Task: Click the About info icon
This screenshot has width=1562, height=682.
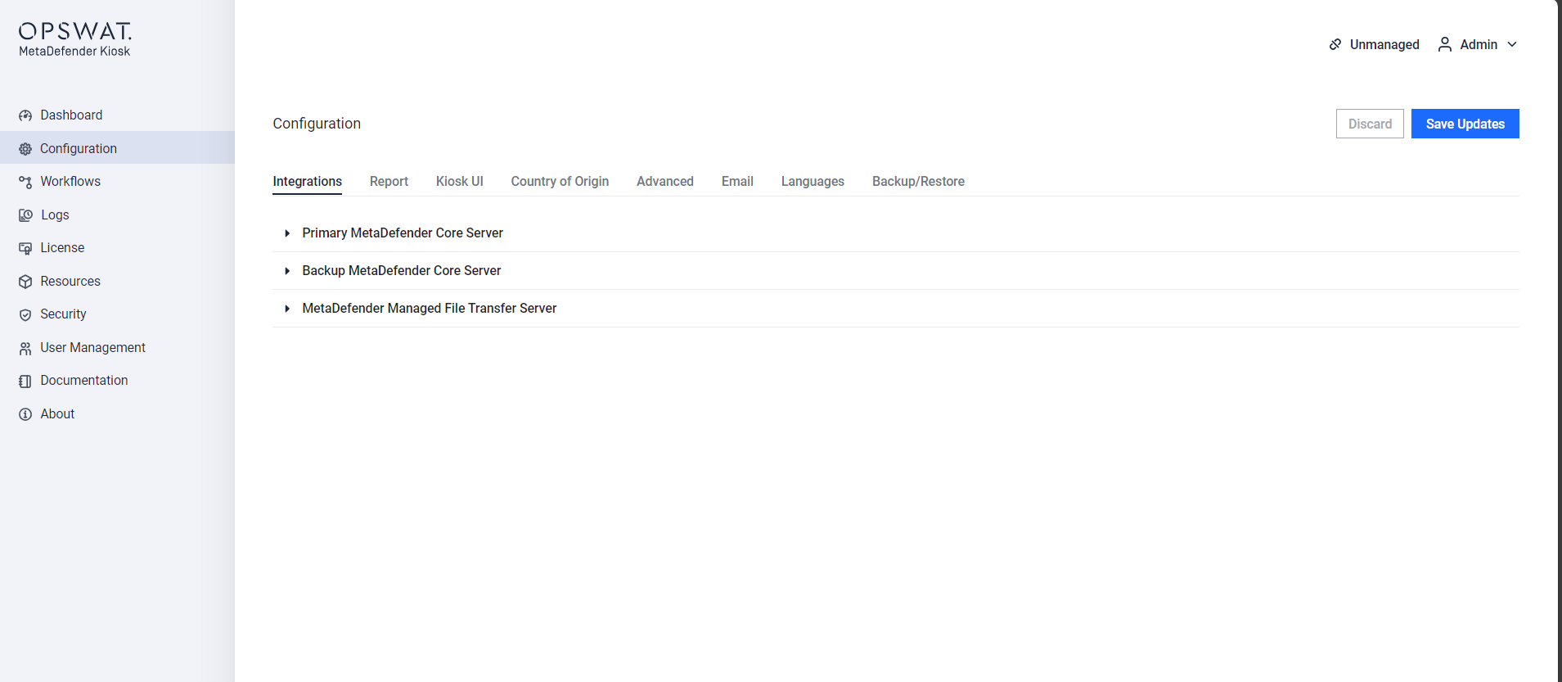Action: (25, 414)
